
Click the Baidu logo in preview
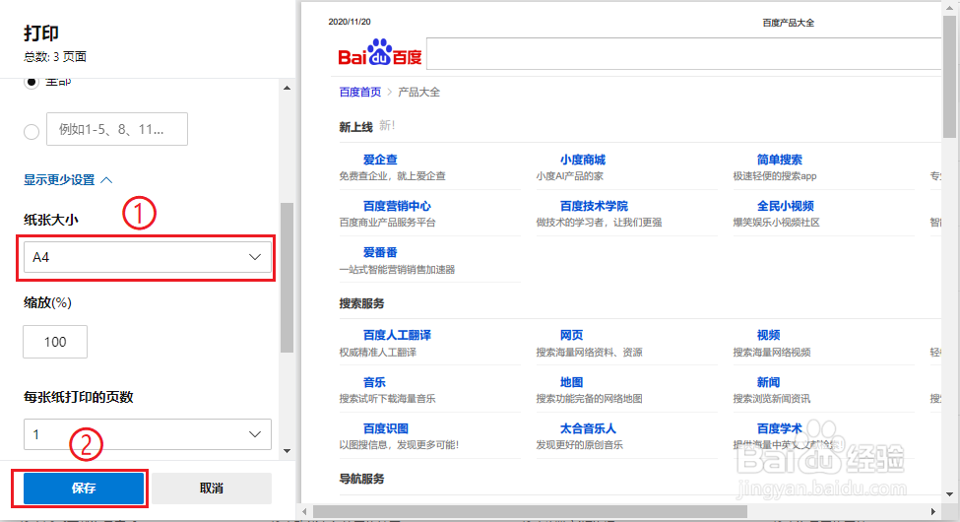point(380,52)
